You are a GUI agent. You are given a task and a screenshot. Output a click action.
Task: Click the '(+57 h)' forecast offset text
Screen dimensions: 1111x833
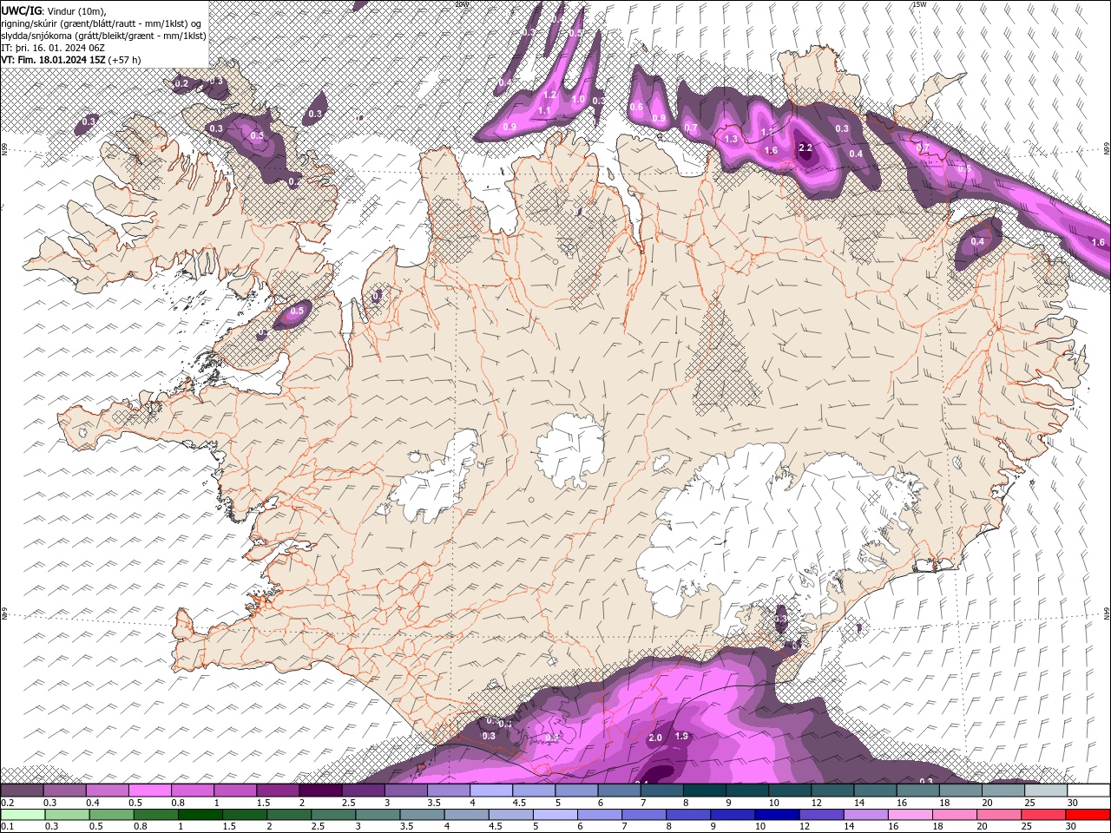point(124,59)
